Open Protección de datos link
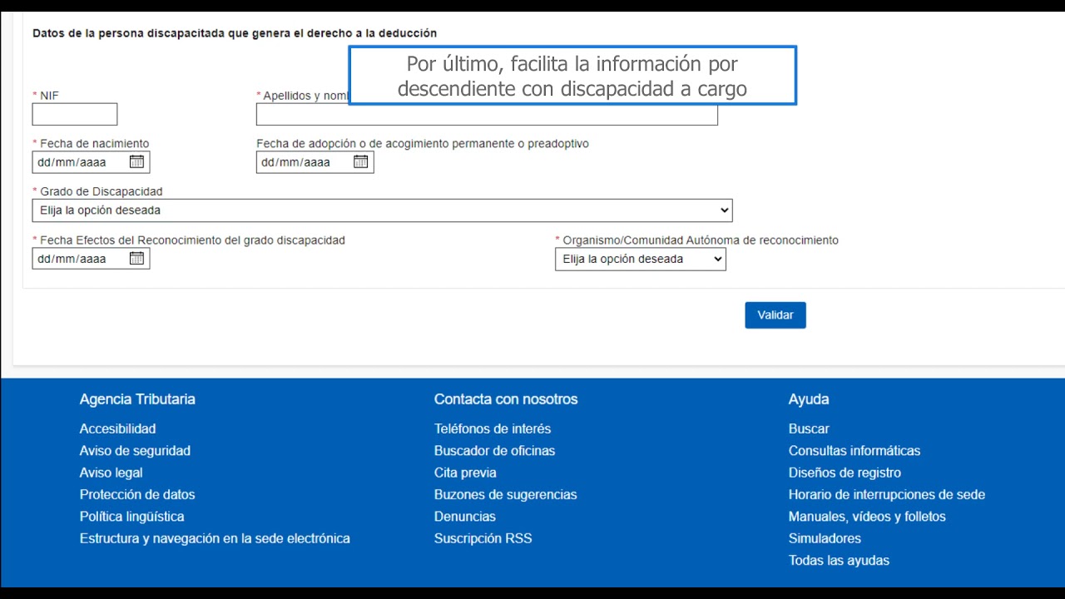Image resolution: width=1065 pixels, height=599 pixels. [x=137, y=494]
